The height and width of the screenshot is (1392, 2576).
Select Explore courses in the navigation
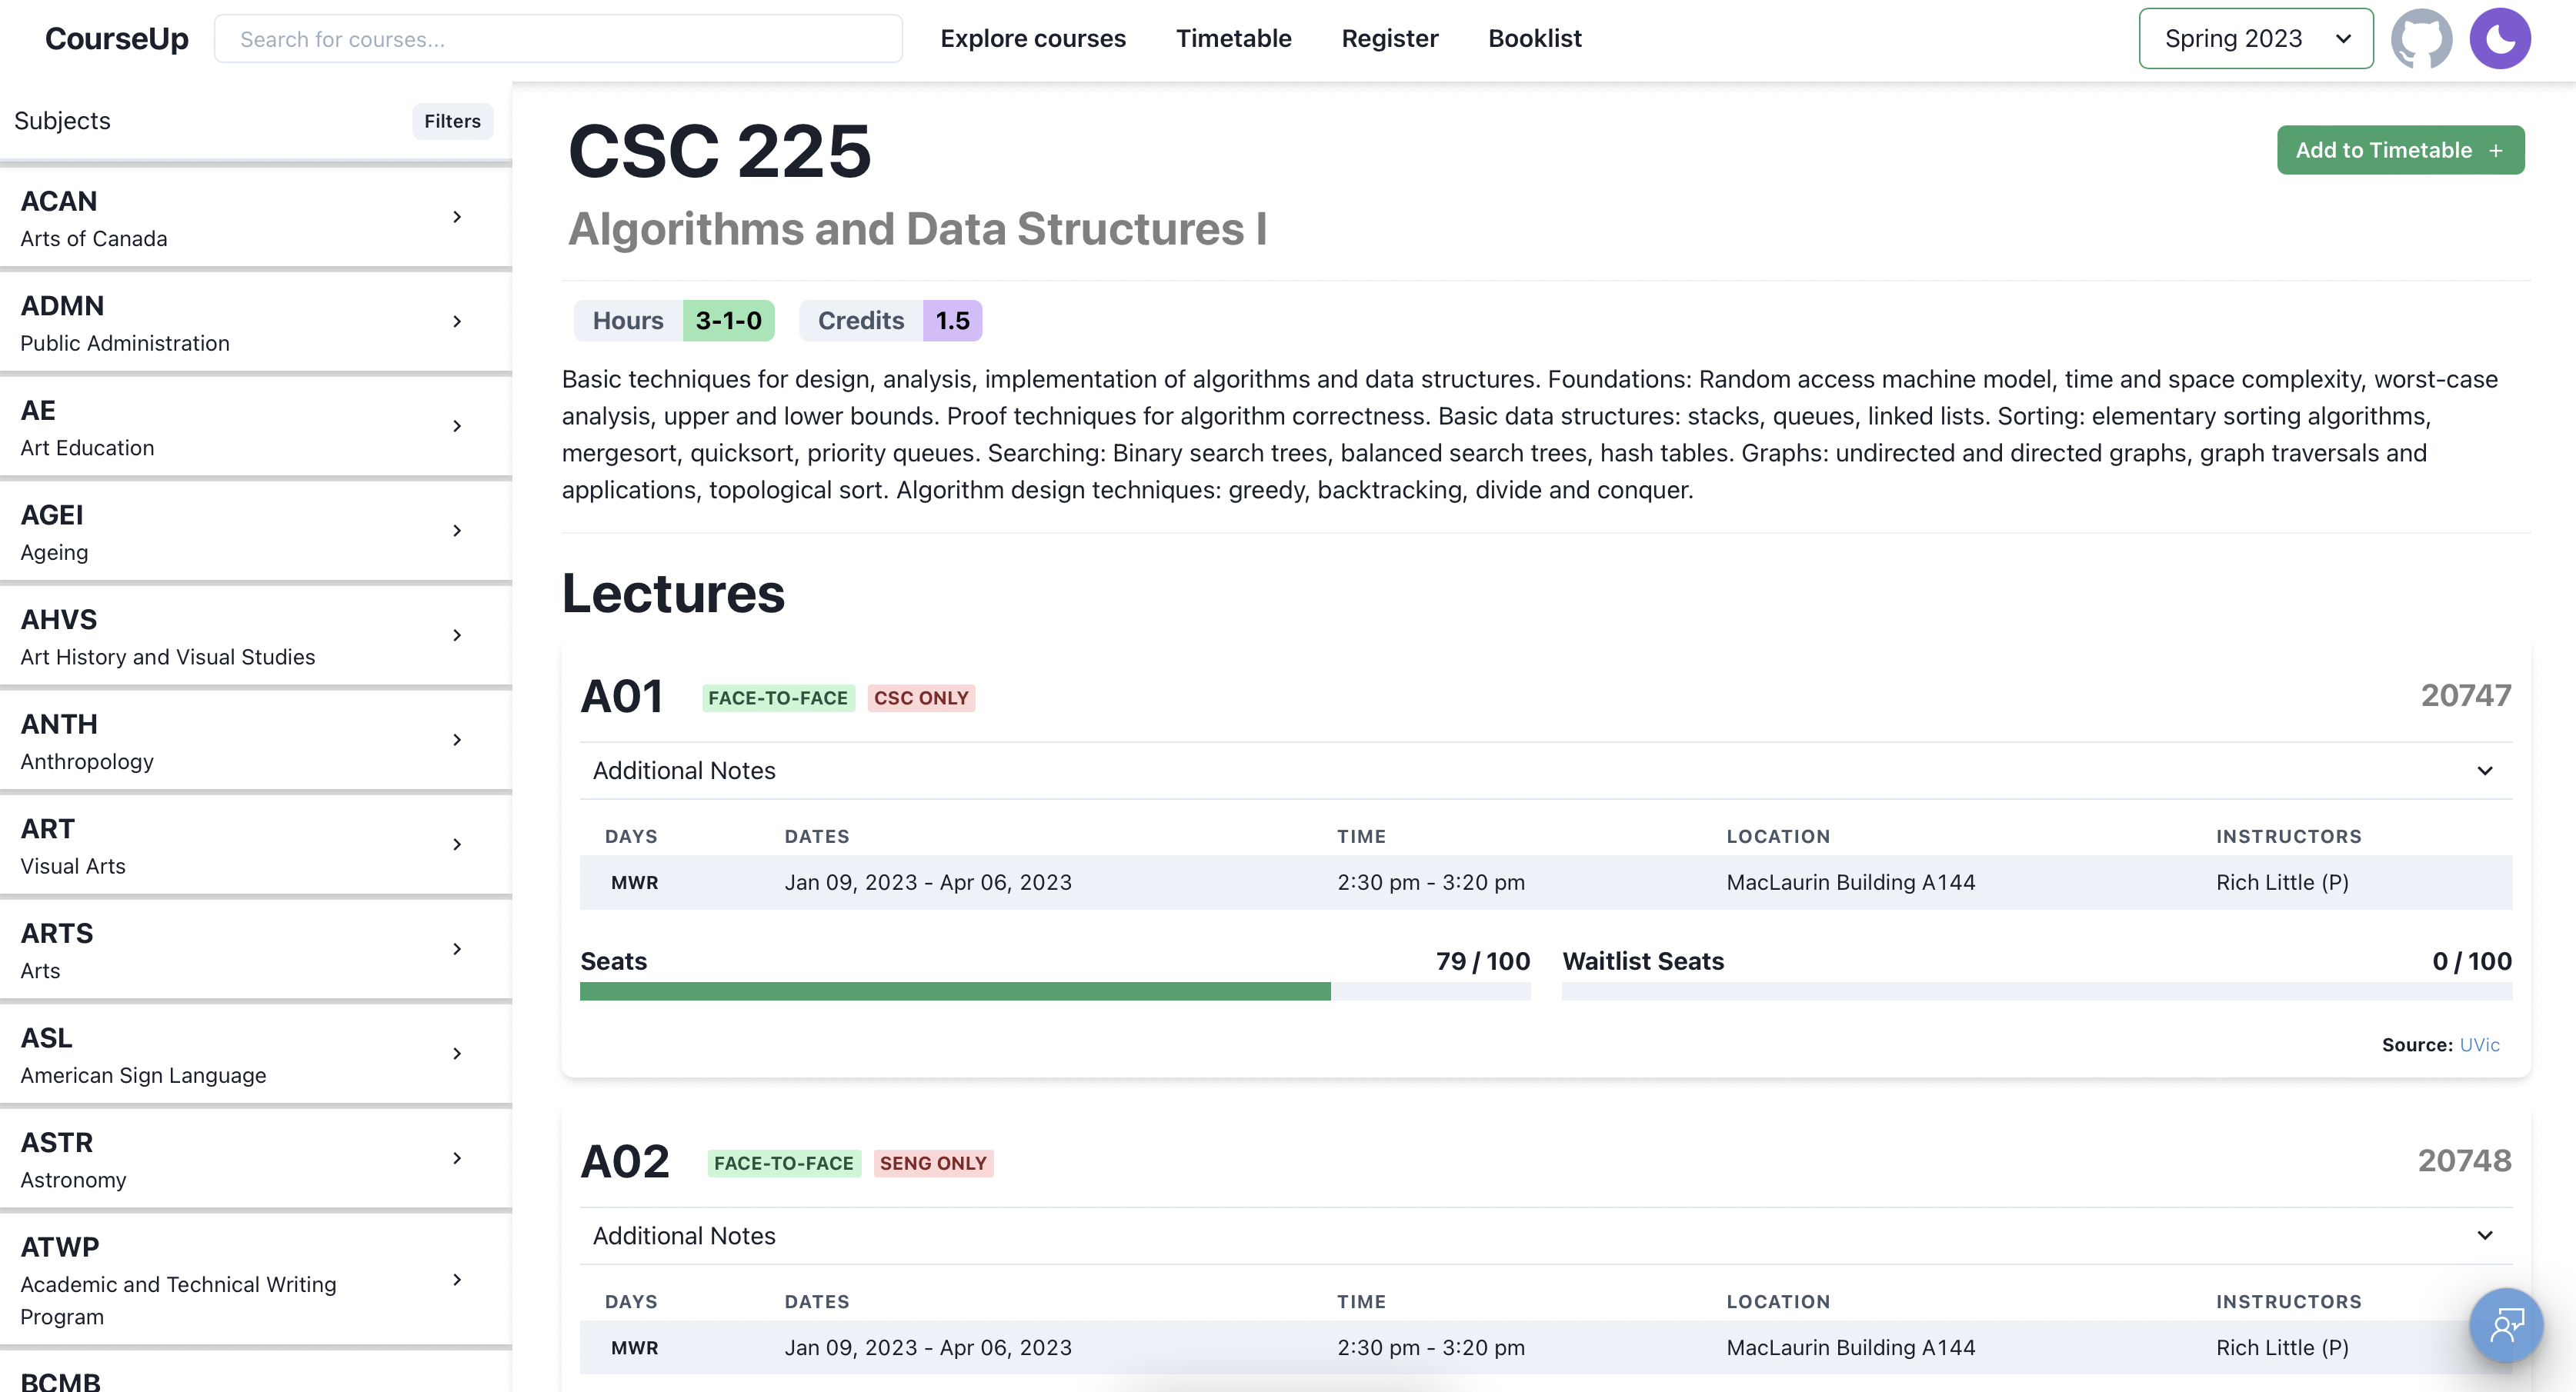1033,38
